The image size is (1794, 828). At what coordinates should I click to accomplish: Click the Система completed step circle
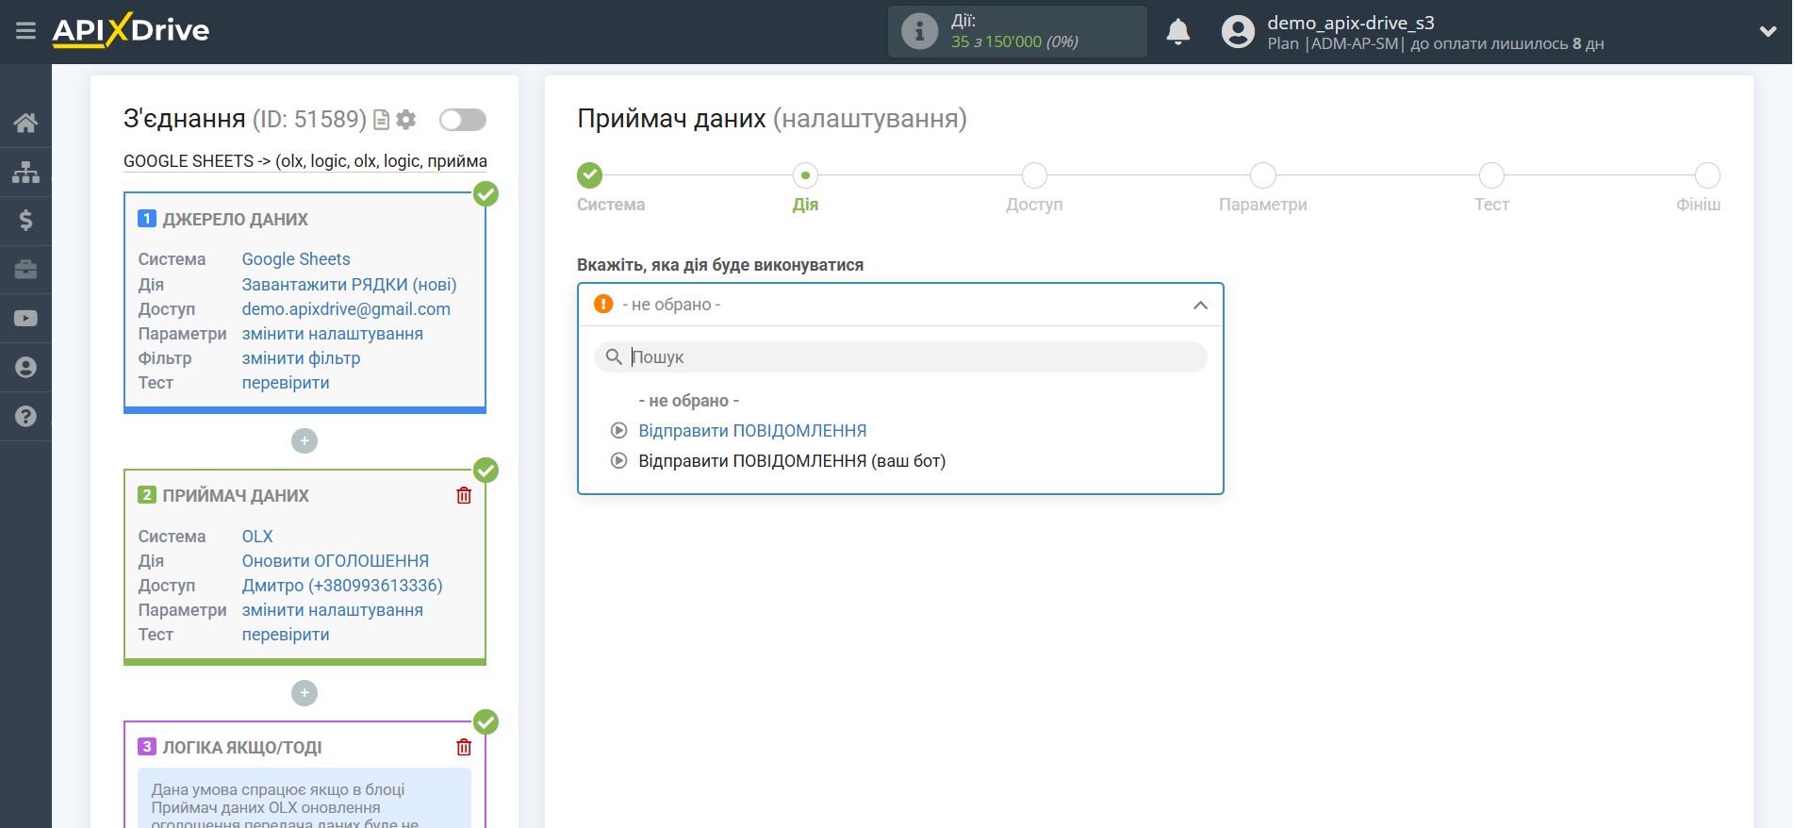(x=589, y=175)
